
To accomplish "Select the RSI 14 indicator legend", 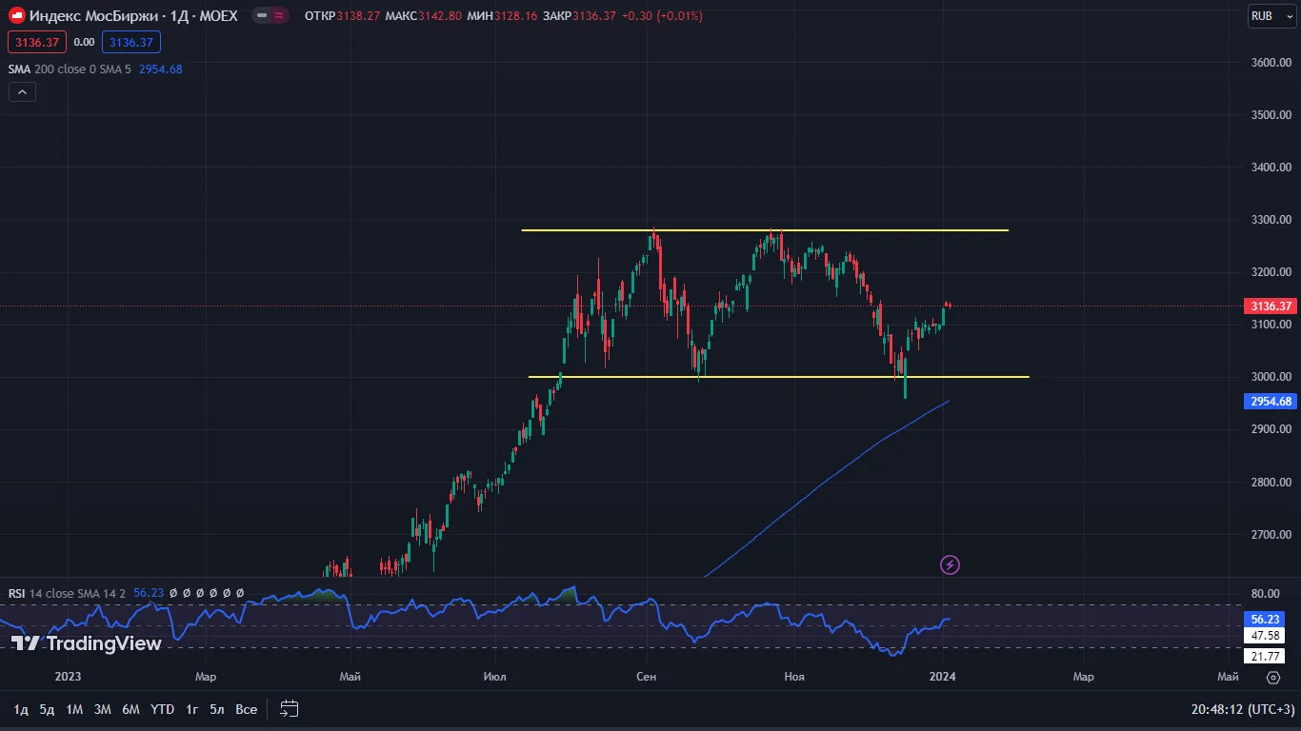I will pyautogui.click(x=67, y=593).
